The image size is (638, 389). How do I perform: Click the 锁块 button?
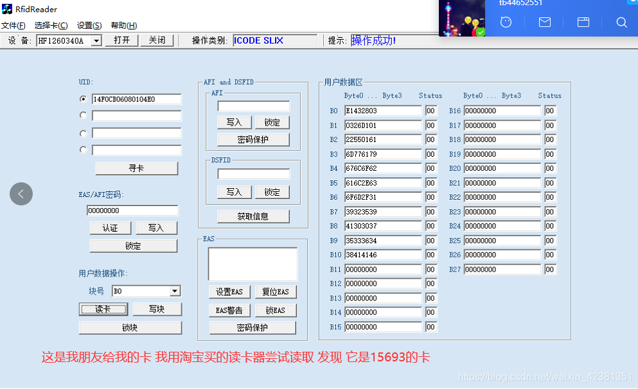(x=130, y=327)
